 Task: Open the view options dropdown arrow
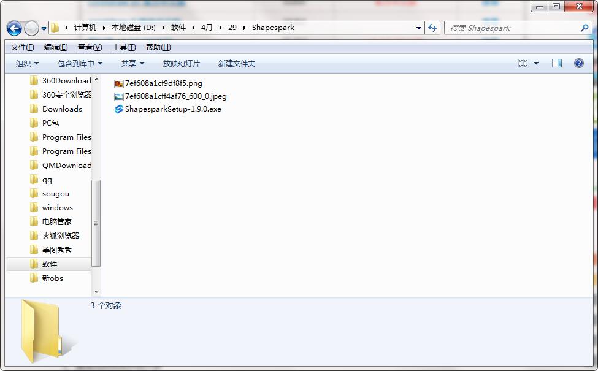pyautogui.click(x=536, y=63)
